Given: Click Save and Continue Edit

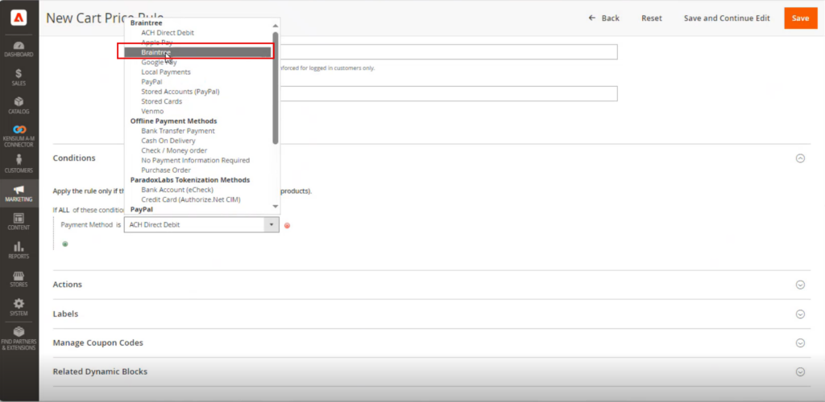Looking at the screenshot, I should tap(727, 18).
